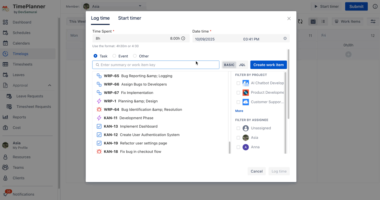
Task: Click the Notifications bell with 36 badge
Action: click(6, 194)
